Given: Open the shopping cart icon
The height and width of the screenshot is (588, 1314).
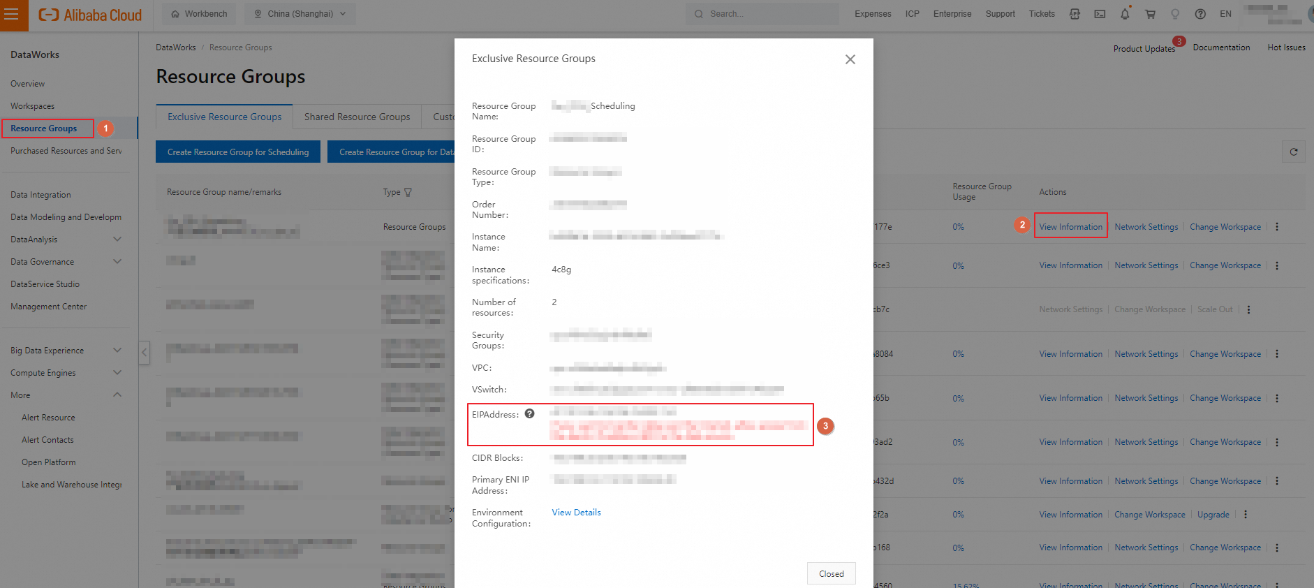Looking at the screenshot, I should tap(1150, 14).
